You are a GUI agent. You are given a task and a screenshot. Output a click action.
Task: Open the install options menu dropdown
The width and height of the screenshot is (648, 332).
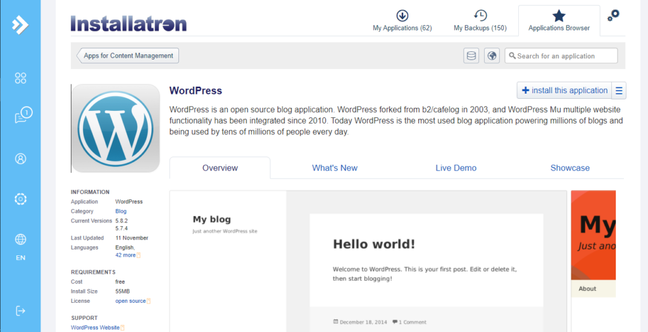[619, 90]
